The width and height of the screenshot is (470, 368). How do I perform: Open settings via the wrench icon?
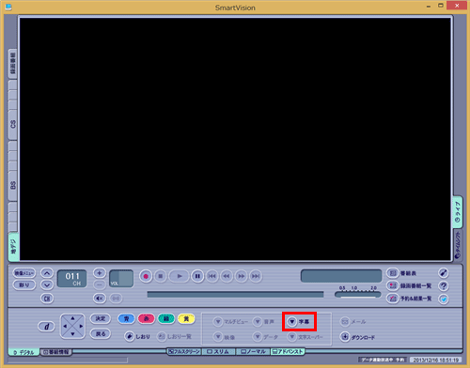tap(444, 273)
